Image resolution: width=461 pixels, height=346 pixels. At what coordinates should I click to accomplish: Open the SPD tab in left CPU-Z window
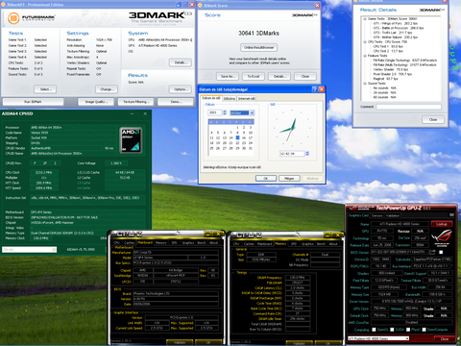point(174,243)
